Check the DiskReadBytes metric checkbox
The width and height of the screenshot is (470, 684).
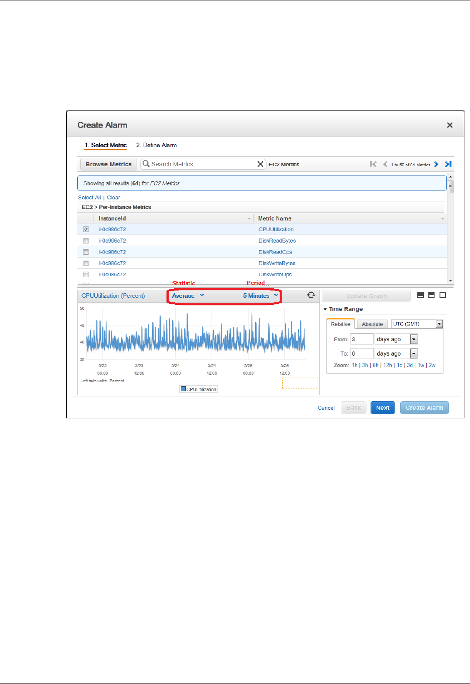point(86,241)
